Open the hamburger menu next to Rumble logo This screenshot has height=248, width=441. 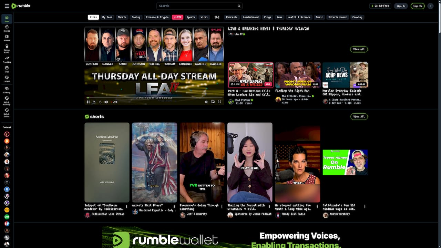(x=7, y=6)
